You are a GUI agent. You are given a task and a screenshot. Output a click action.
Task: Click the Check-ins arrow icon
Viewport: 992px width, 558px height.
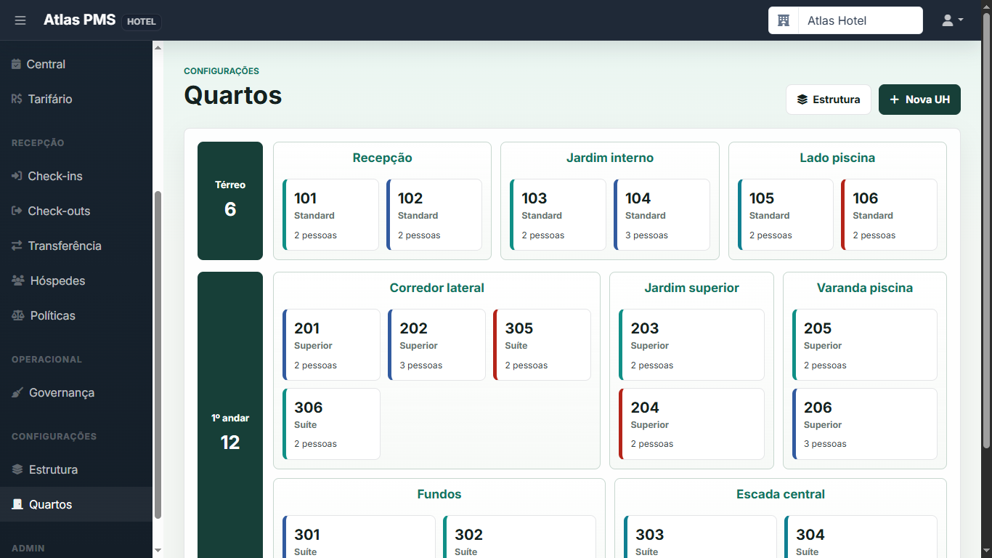click(x=17, y=176)
